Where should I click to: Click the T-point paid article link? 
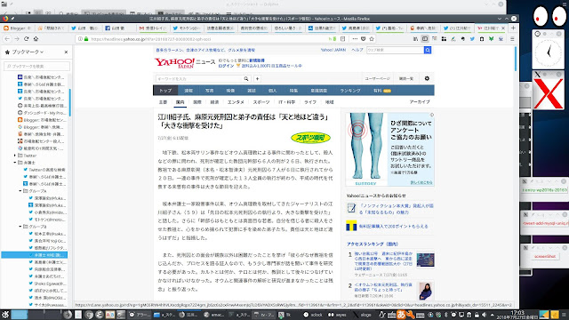(x=393, y=227)
